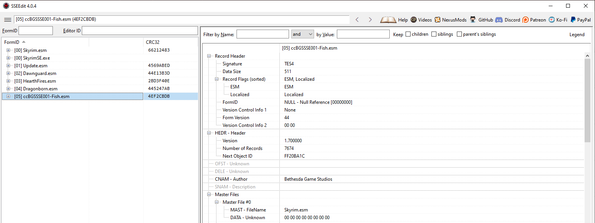Viewport: 595px width, 223px height.
Task: Click the Signature TES4 value
Action: tap(289, 64)
